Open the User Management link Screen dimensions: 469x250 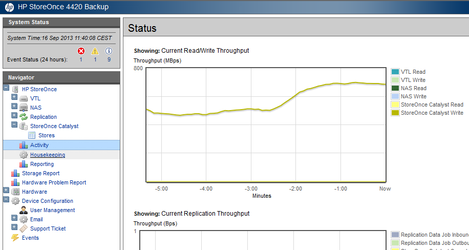[52, 210]
